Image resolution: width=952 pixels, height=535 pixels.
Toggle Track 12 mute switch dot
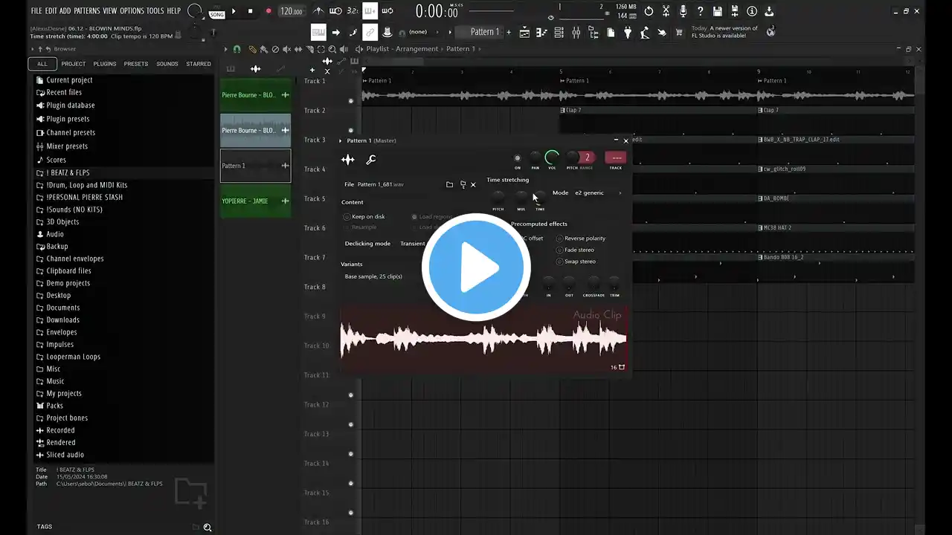pyautogui.click(x=351, y=424)
